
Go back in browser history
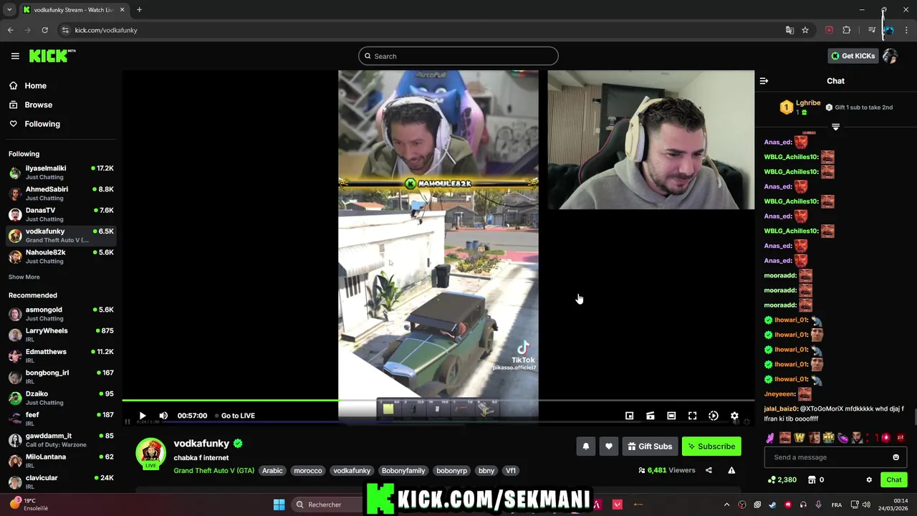(10, 30)
